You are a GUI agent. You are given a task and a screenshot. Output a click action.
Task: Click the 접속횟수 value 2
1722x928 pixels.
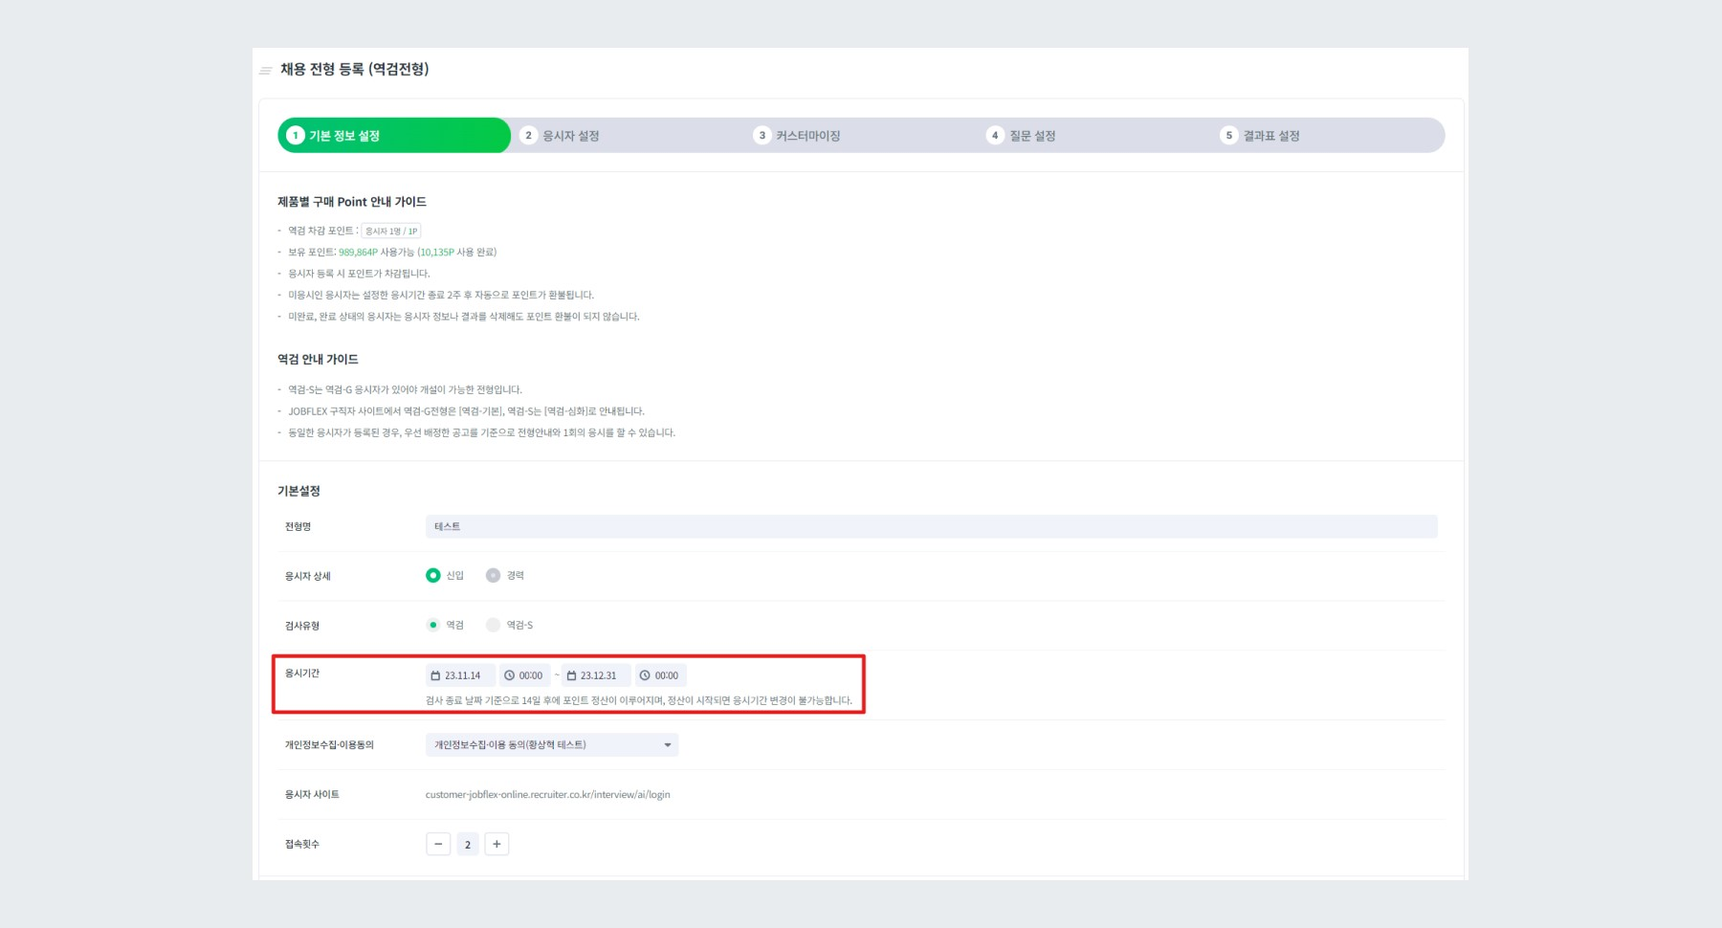click(468, 844)
